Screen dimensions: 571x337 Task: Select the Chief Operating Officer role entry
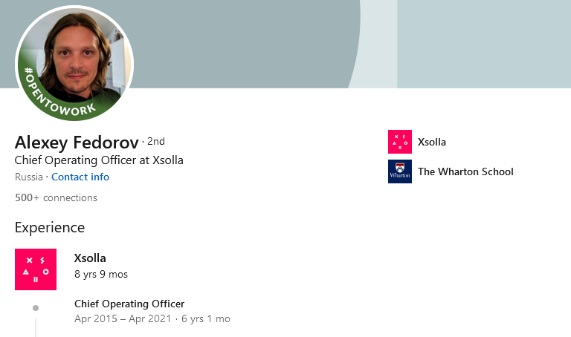click(x=129, y=304)
